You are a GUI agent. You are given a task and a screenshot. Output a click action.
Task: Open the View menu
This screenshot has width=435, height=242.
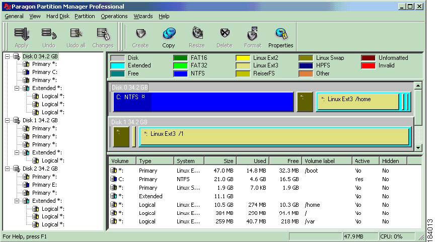[x=35, y=17]
